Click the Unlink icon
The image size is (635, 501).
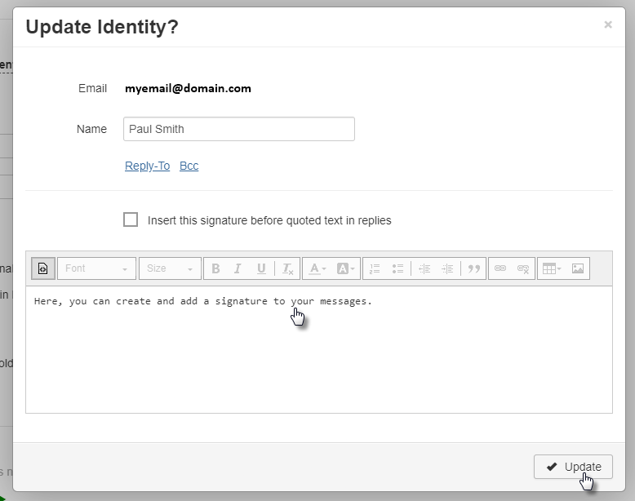point(523,268)
